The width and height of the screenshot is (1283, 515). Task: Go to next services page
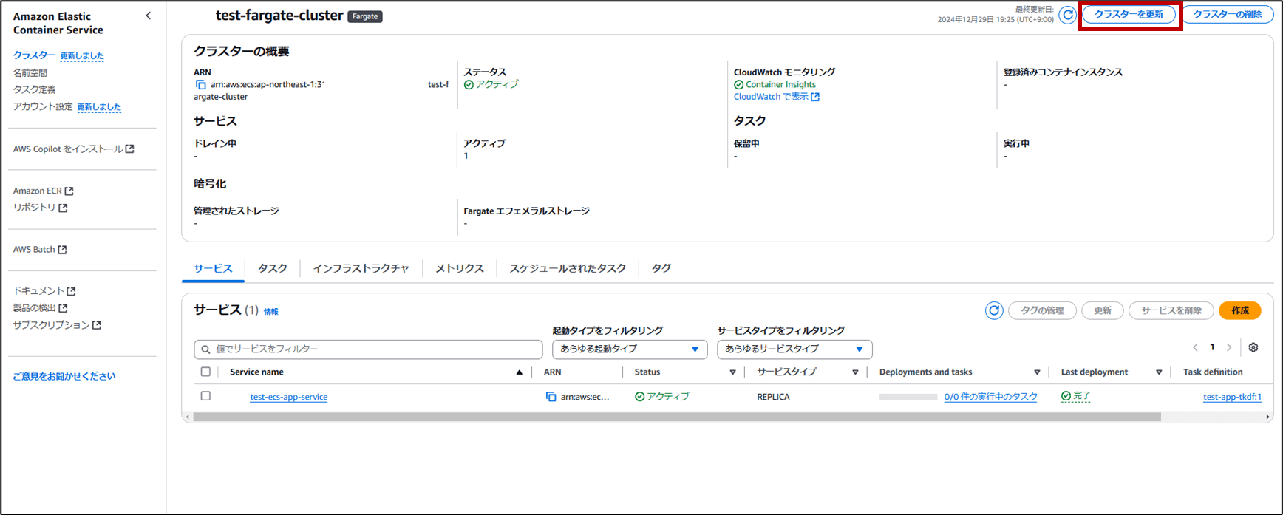tap(1229, 347)
